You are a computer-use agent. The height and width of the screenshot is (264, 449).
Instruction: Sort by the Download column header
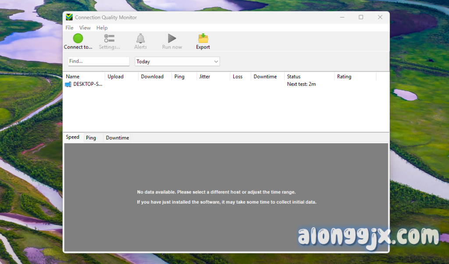(x=152, y=77)
